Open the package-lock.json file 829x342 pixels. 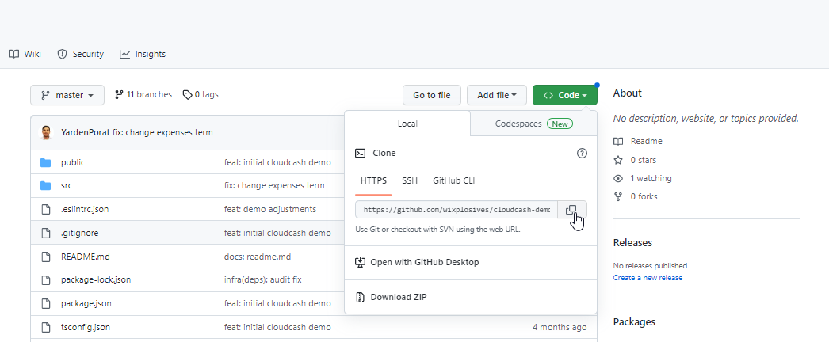point(96,279)
